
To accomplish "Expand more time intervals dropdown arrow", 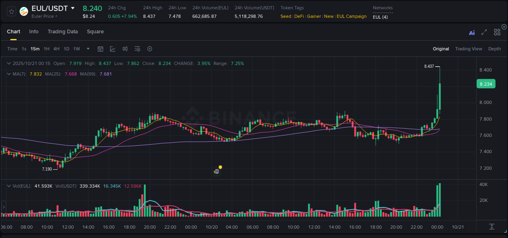I will (88, 49).
